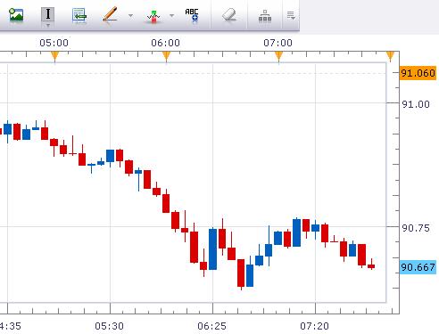Click the 05:00 top time label
Image resolution: width=439 pixels, height=334 pixels.
coord(54,43)
